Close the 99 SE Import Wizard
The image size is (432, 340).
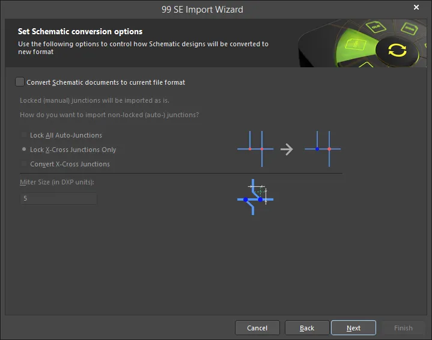point(416,7)
